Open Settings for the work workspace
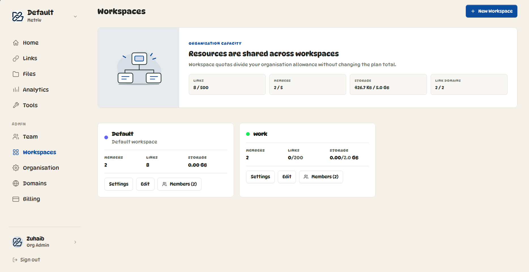This screenshot has width=529, height=272. (260, 177)
